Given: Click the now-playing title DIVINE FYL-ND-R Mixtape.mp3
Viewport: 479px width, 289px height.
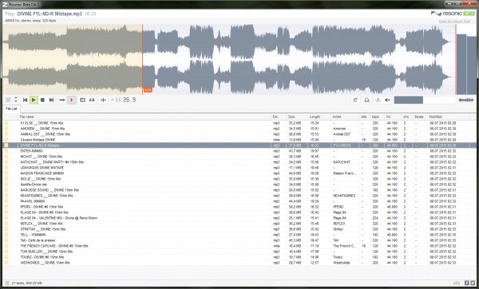Looking at the screenshot, I should click(49, 14).
